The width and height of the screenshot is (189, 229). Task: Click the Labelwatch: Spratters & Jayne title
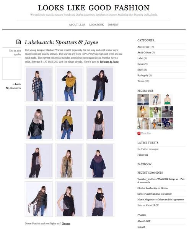click(x=61, y=42)
